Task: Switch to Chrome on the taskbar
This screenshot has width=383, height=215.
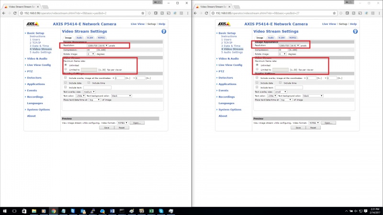Action: click(54, 211)
